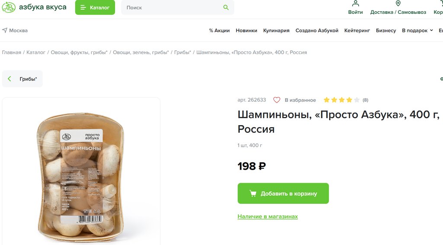Select the Новинки menu item
The width and height of the screenshot is (443, 245).
(246, 30)
